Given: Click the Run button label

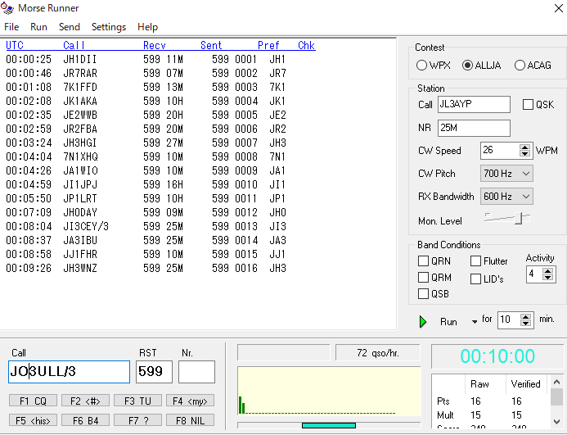Looking at the screenshot, I should [448, 322].
